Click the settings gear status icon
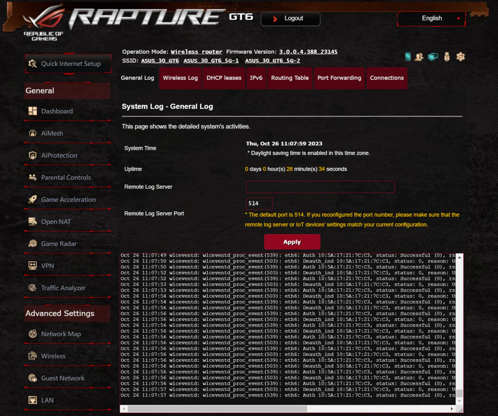The width and height of the screenshot is (498, 416). tap(461, 57)
